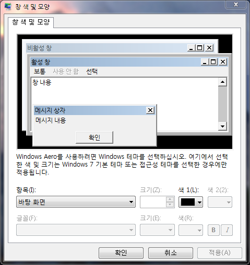Toggle Bold font button
The width and height of the screenshot is (250, 265).
pyautogui.click(x=213, y=230)
